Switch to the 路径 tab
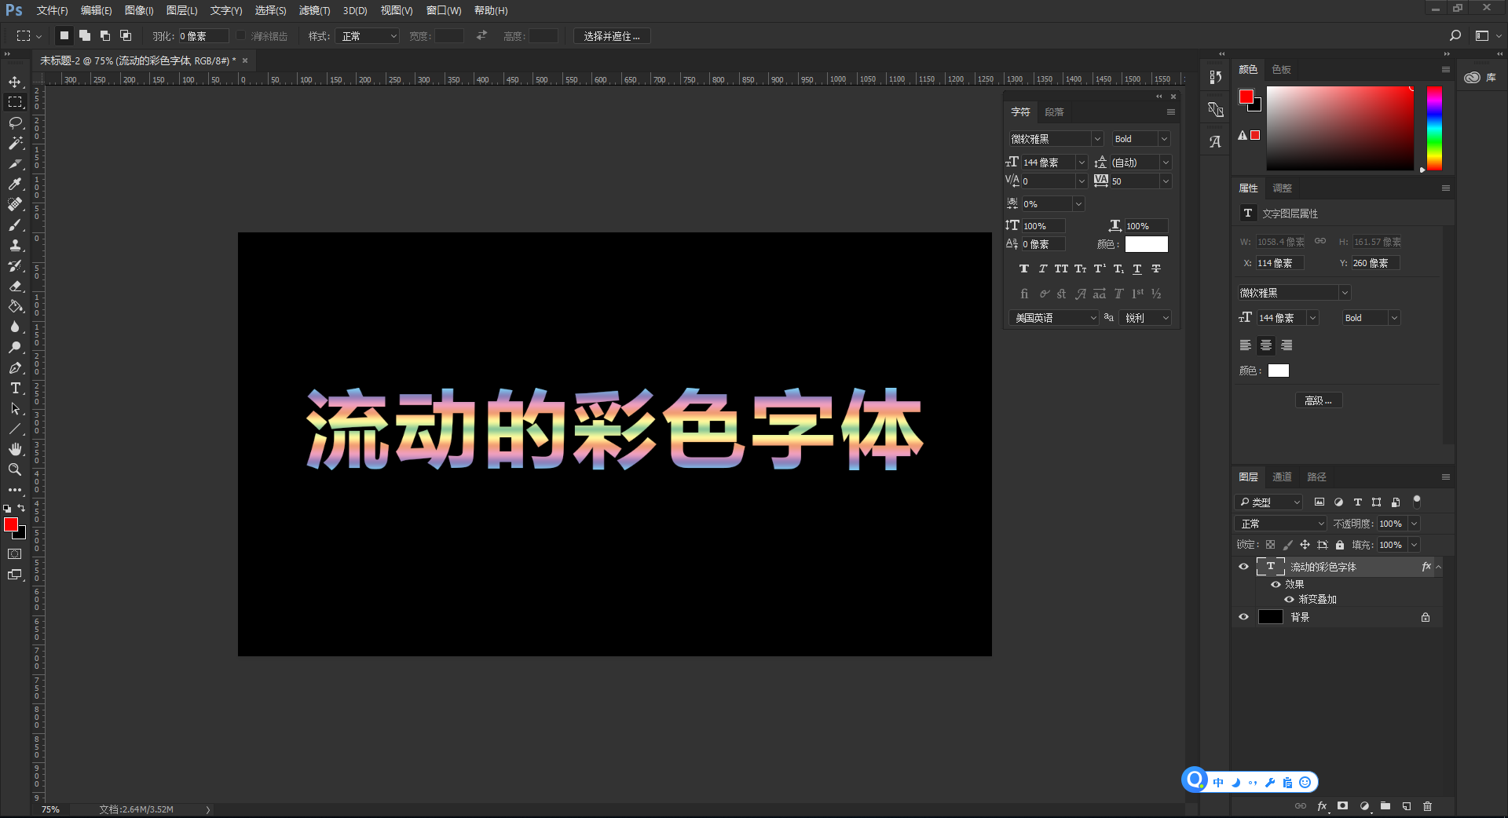The height and width of the screenshot is (818, 1508). point(1316,477)
